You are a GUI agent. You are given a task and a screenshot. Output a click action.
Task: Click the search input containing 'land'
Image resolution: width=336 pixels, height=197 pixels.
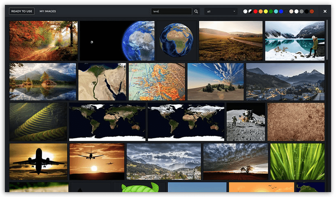click(171, 11)
